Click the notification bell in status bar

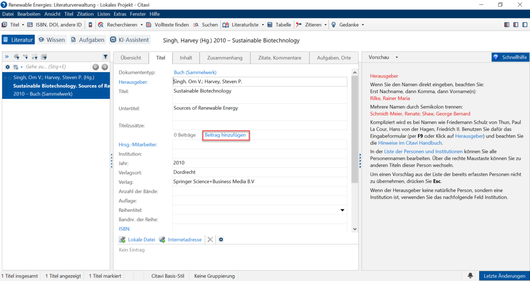click(470, 276)
